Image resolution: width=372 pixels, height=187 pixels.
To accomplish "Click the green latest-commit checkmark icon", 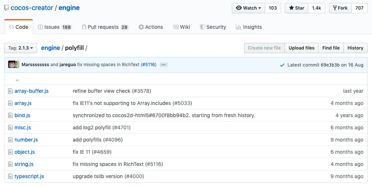I will coord(283,65).
